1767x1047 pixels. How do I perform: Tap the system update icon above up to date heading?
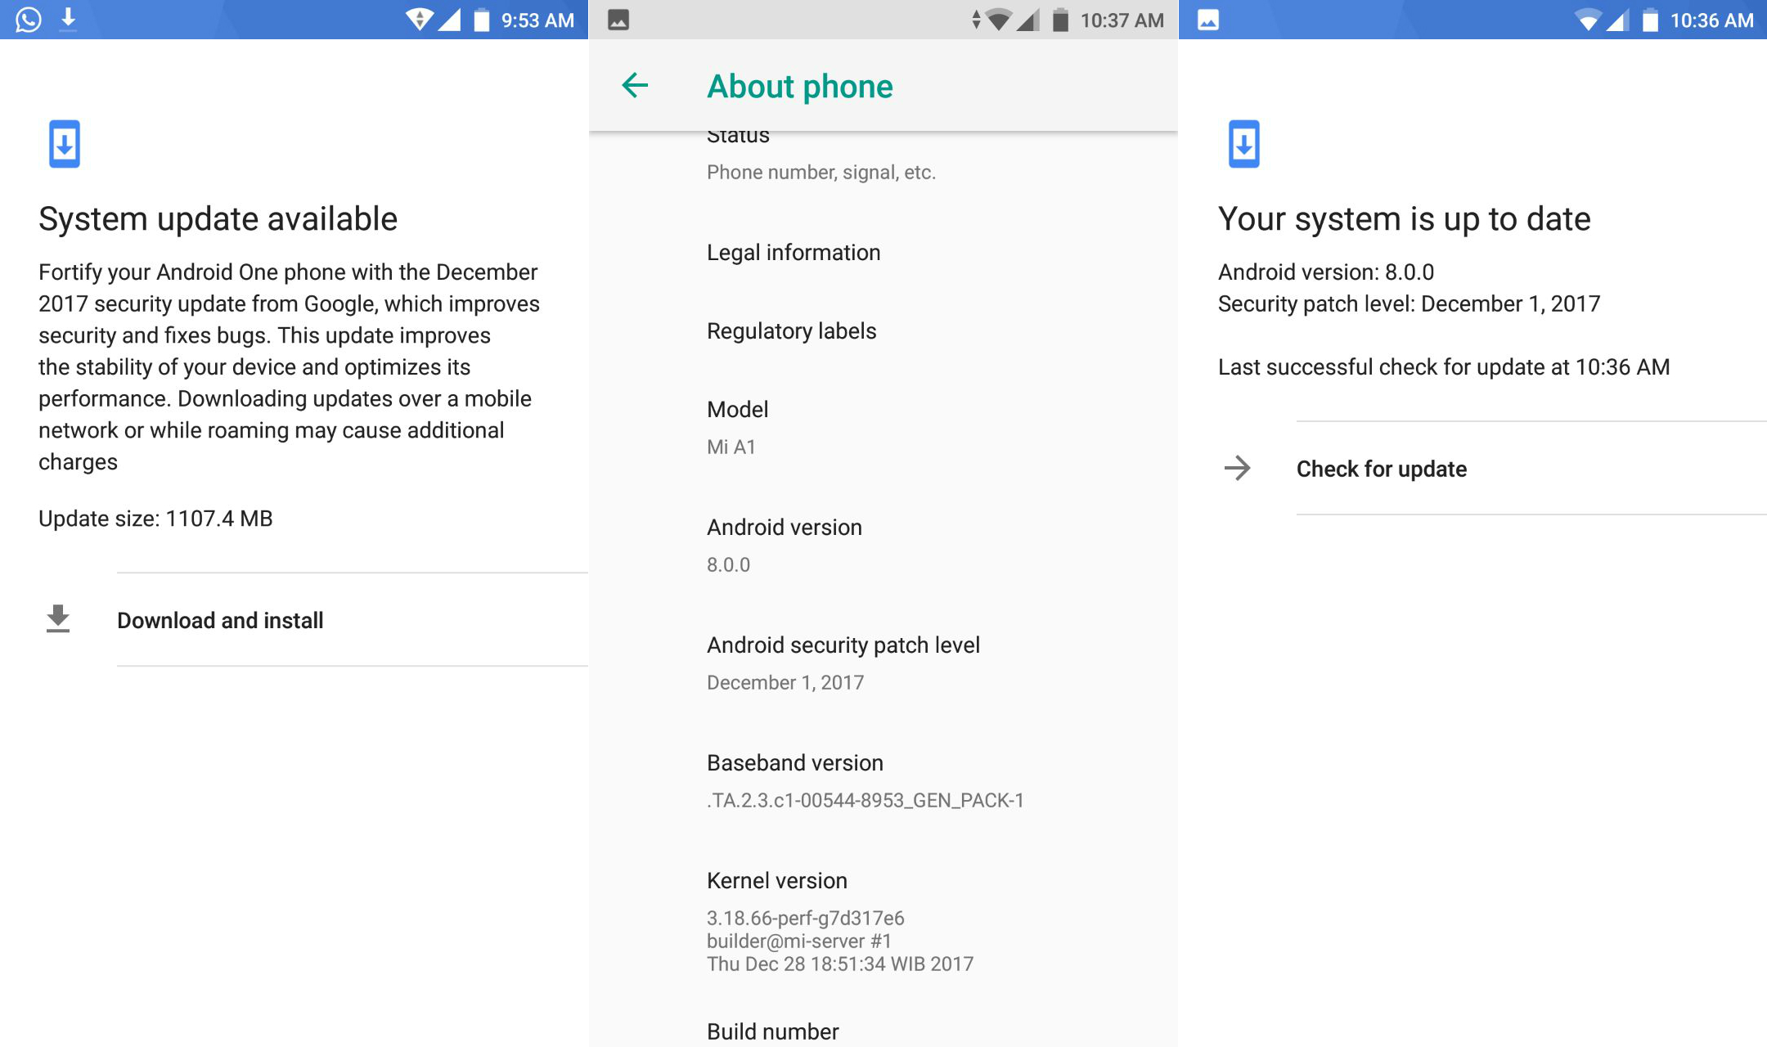[x=1243, y=144]
